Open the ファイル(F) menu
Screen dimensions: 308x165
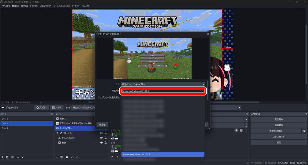5,6
